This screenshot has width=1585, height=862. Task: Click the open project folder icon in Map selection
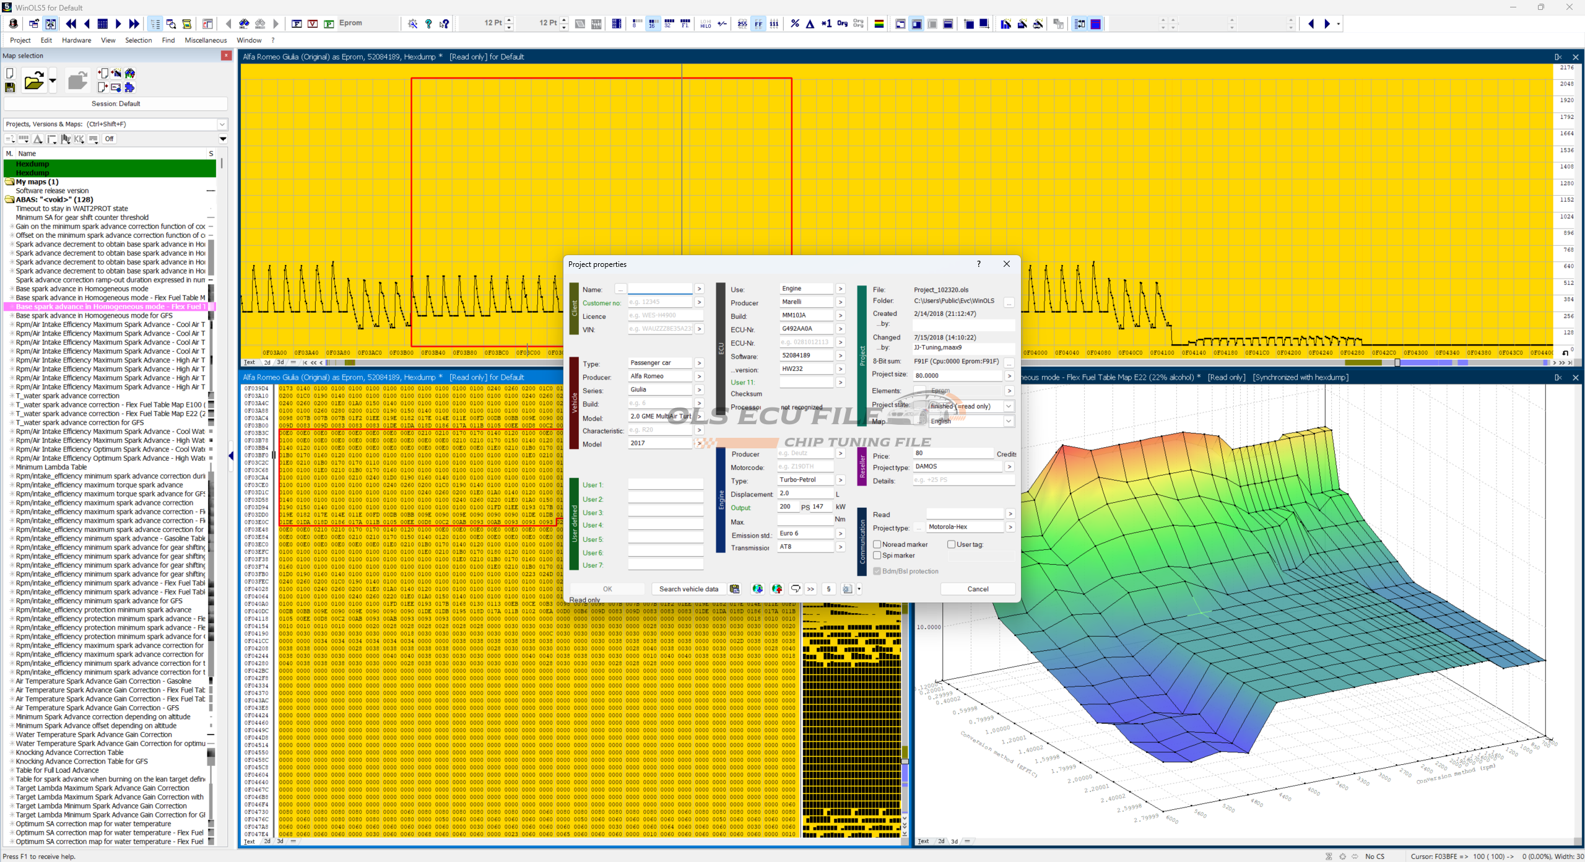(33, 81)
